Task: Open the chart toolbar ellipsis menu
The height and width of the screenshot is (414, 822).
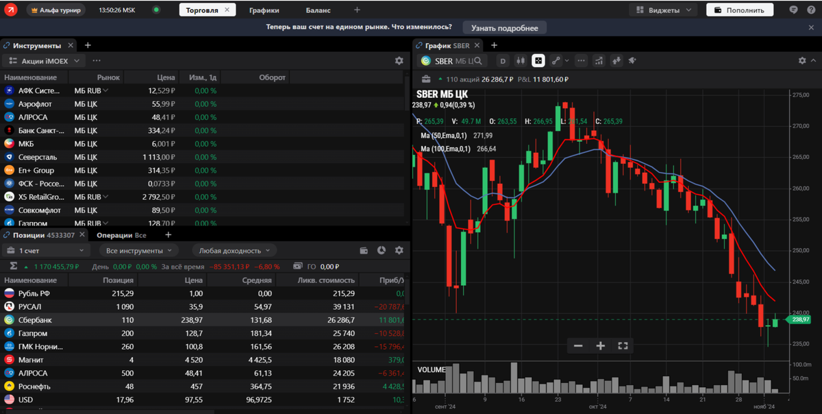Action: (582, 61)
